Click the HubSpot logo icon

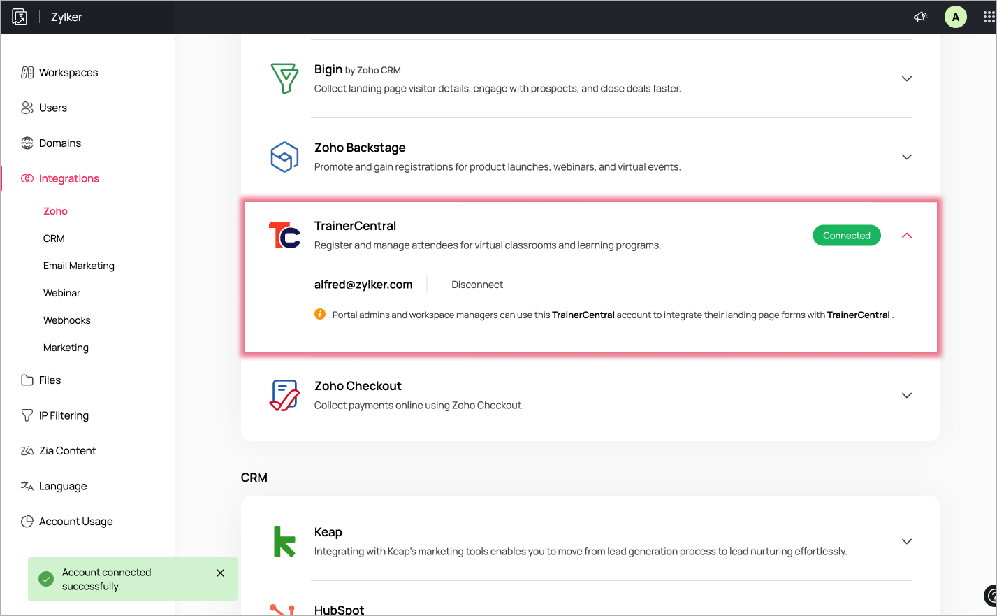point(283,610)
